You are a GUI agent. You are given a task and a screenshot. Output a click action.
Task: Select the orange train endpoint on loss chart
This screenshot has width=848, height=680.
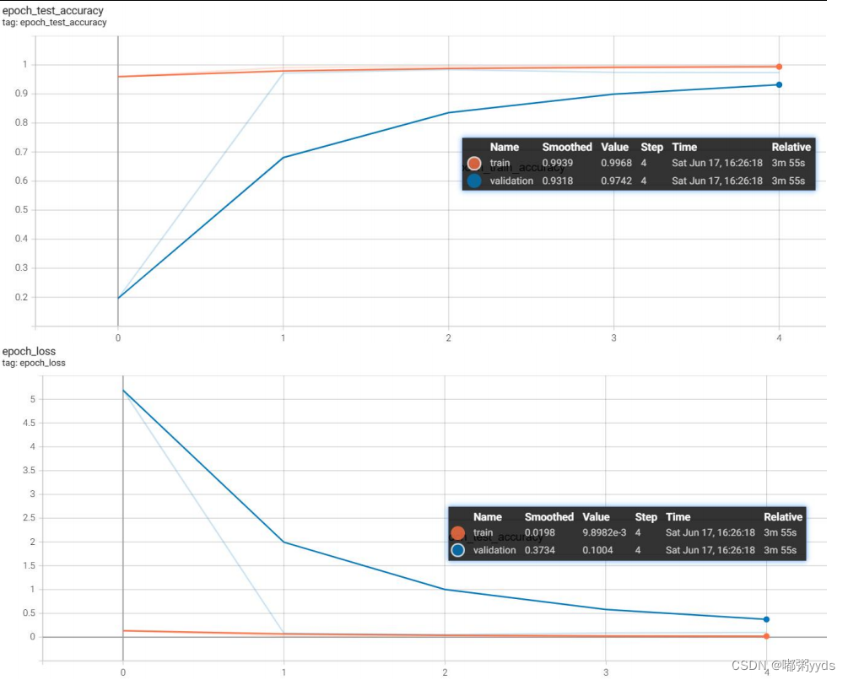point(766,636)
